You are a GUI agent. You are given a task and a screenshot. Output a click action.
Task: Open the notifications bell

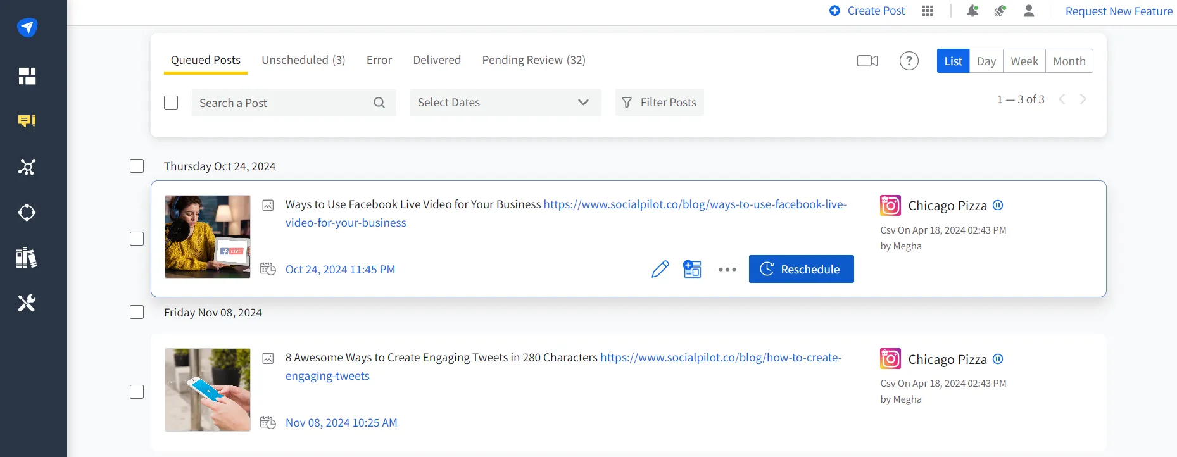972,11
